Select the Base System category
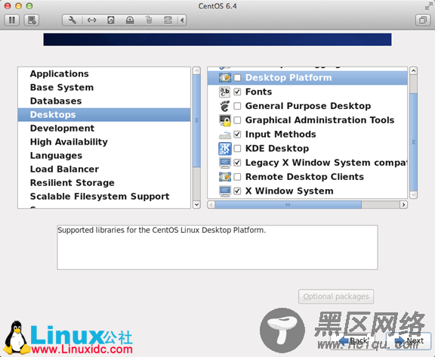Viewport: 435px width, 357px height. coord(104,87)
